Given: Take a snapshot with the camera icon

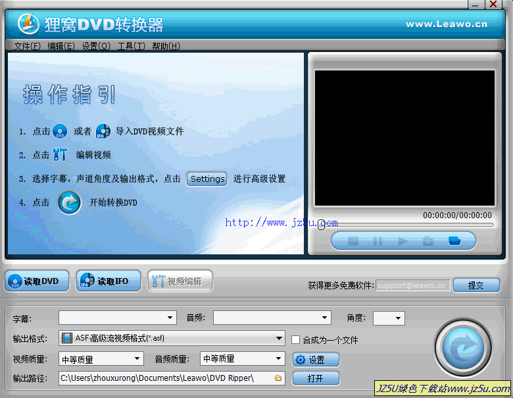Looking at the screenshot, I should pos(428,241).
